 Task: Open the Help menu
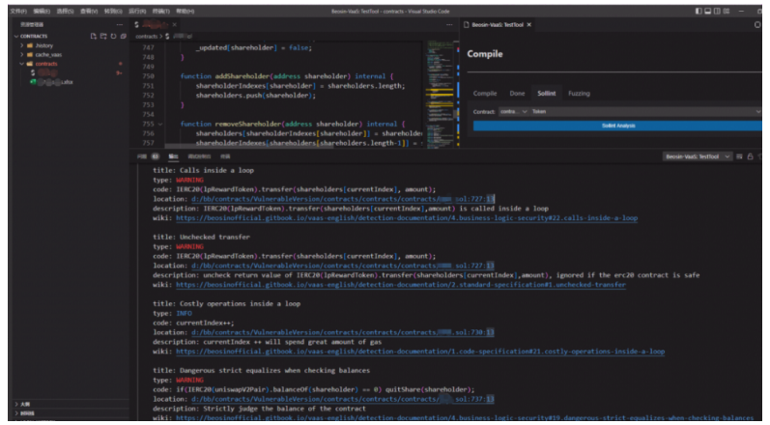(x=185, y=11)
